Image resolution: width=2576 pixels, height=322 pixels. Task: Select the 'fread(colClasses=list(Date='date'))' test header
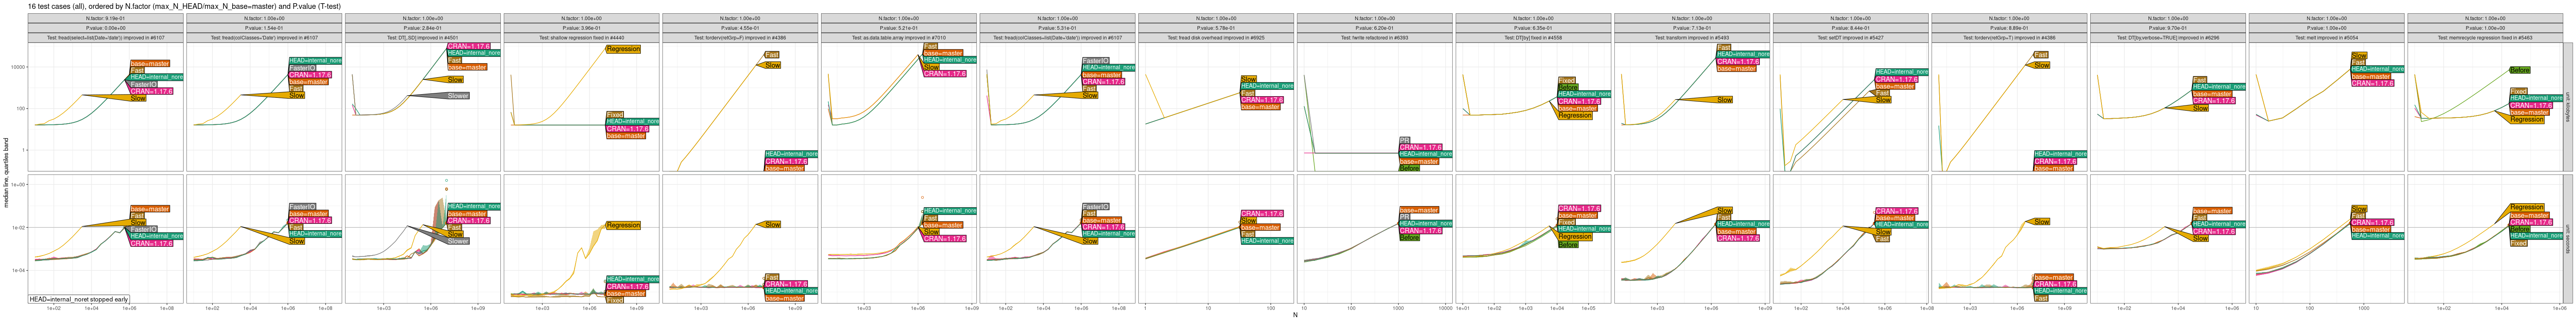click(x=1057, y=38)
